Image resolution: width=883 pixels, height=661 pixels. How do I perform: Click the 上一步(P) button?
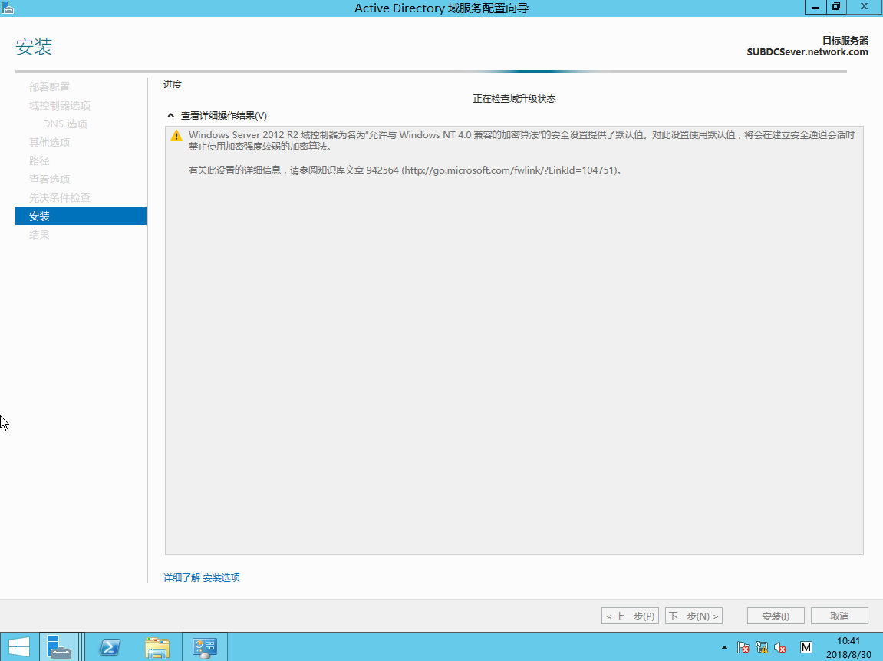[x=630, y=616]
